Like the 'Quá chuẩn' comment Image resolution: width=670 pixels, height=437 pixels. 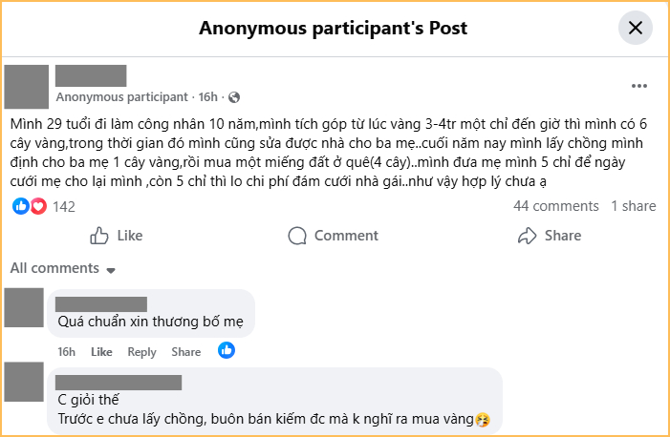coord(101,352)
